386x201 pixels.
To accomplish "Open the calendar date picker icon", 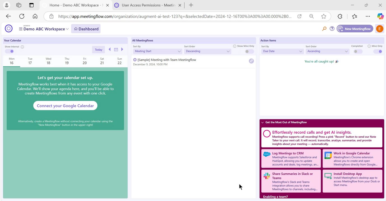I will (116, 50).
